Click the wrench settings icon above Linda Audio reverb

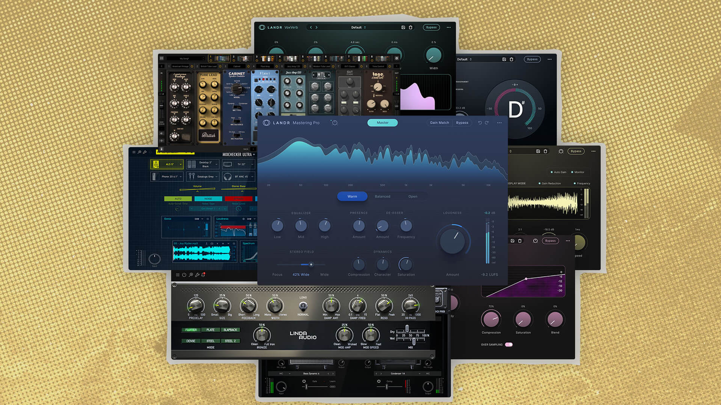(x=197, y=275)
